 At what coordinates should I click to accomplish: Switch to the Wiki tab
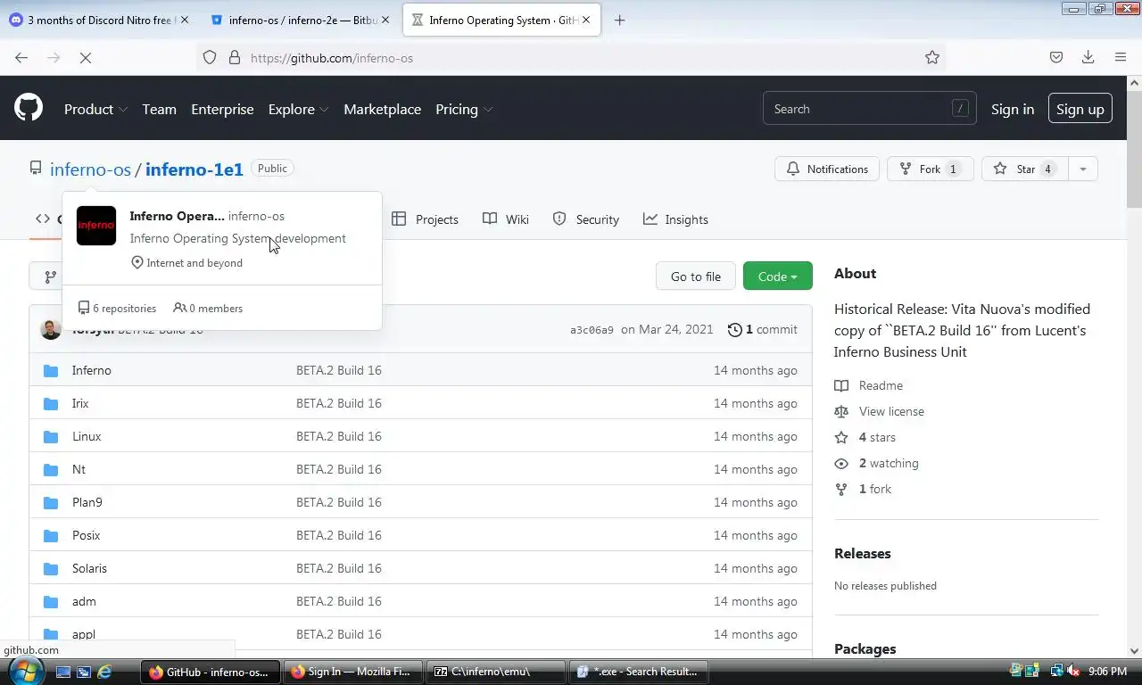pos(506,219)
